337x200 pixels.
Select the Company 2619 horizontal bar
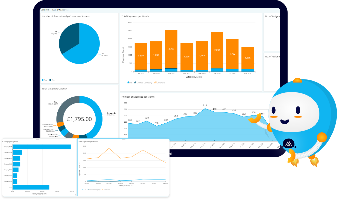pyautogui.click(x=17, y=152)
